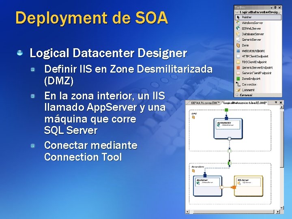Click the 'Conectar mediante Connection Tool' bullet
Viewport: 292px width, 219px height.
point(91,151)
